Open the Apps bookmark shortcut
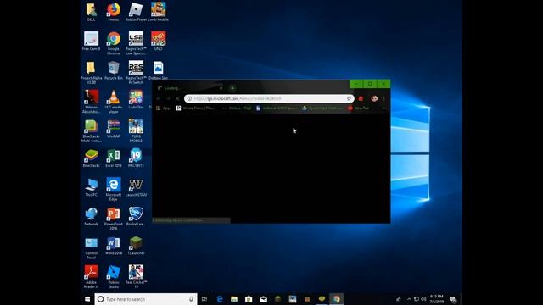 click(x=164, y=108)
